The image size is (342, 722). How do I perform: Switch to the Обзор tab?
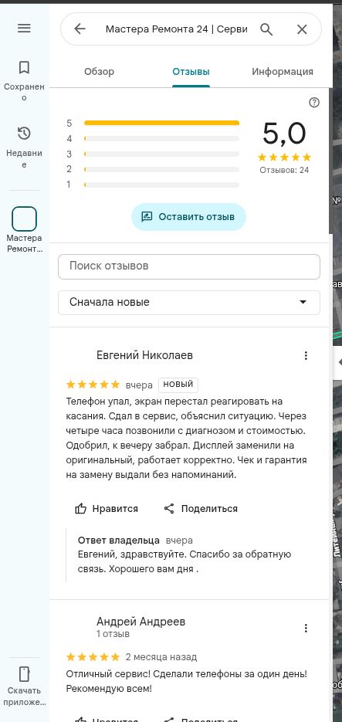click(x=100, y=72)
